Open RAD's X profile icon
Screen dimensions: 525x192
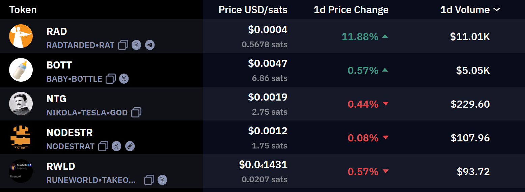point(136,45)
